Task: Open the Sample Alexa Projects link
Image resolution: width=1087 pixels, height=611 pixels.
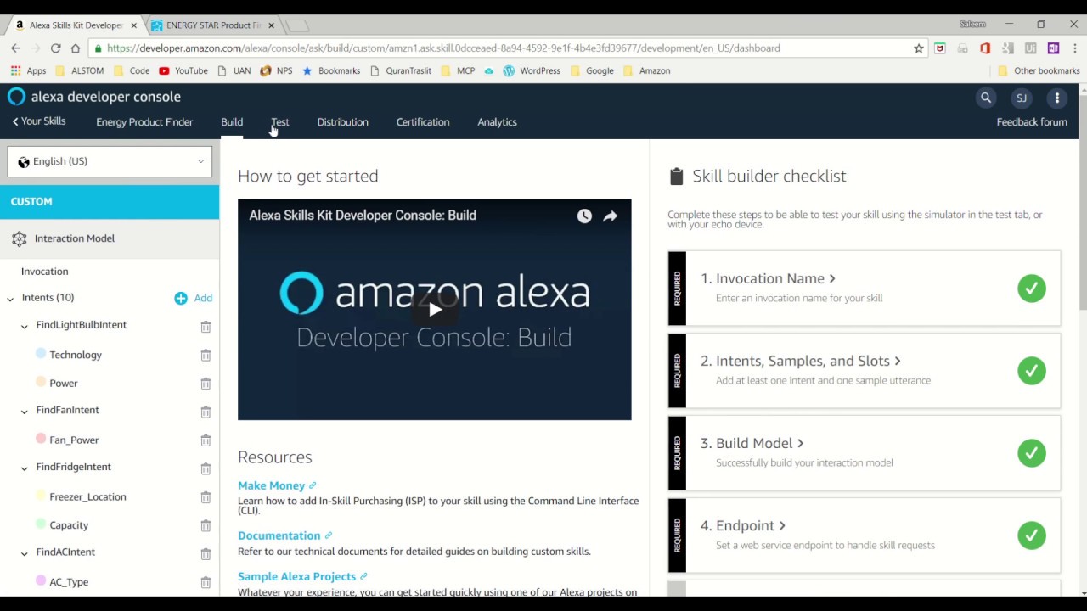Action: [302, 576]
